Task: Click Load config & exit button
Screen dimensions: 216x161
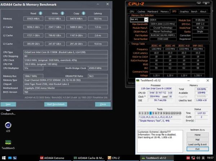Action: (x=197, y=144)
